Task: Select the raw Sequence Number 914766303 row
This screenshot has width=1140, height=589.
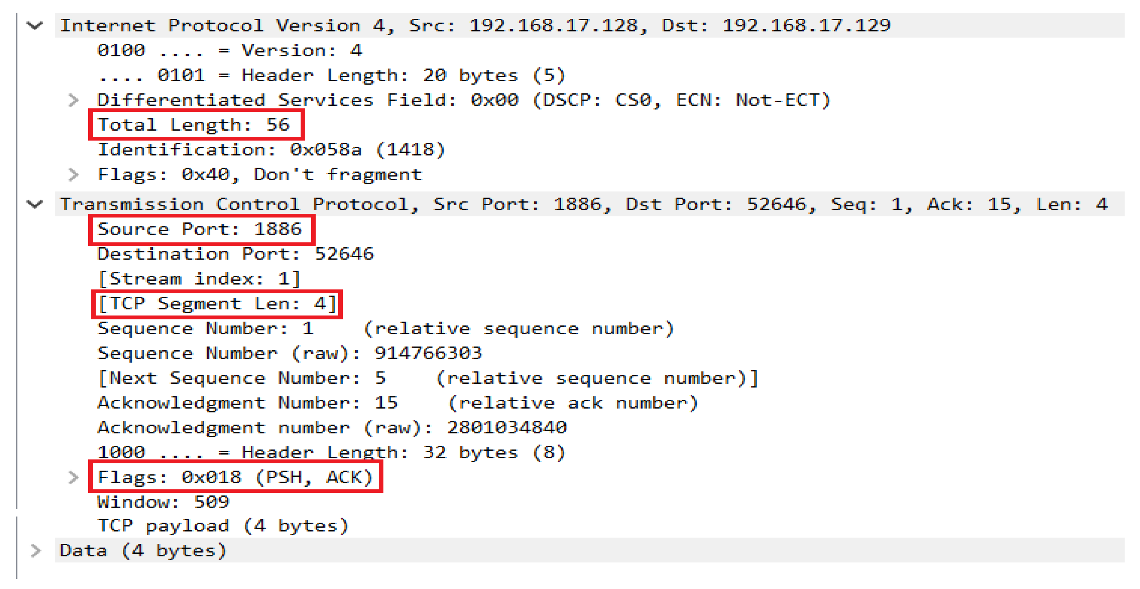Action: pyautogui.click(x=289, y=353)
